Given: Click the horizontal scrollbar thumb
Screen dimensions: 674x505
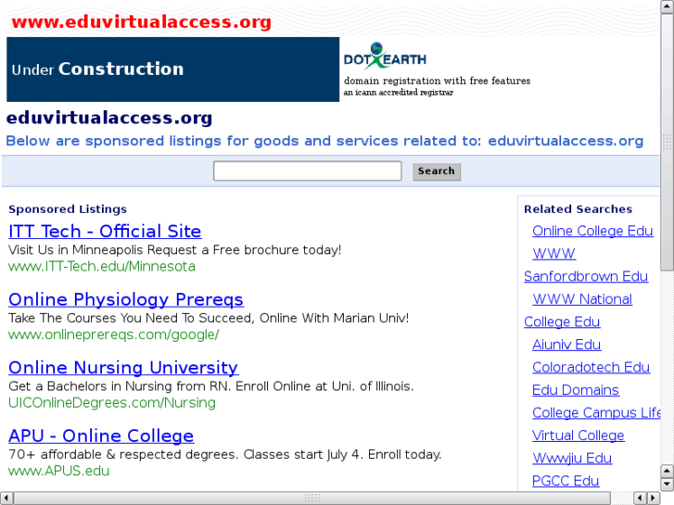Looking at the screenshot, I should click(x=312, y=499).
